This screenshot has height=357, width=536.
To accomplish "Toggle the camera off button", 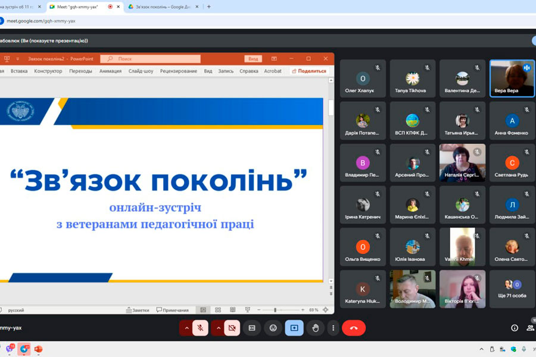I will tap(232, 328).
